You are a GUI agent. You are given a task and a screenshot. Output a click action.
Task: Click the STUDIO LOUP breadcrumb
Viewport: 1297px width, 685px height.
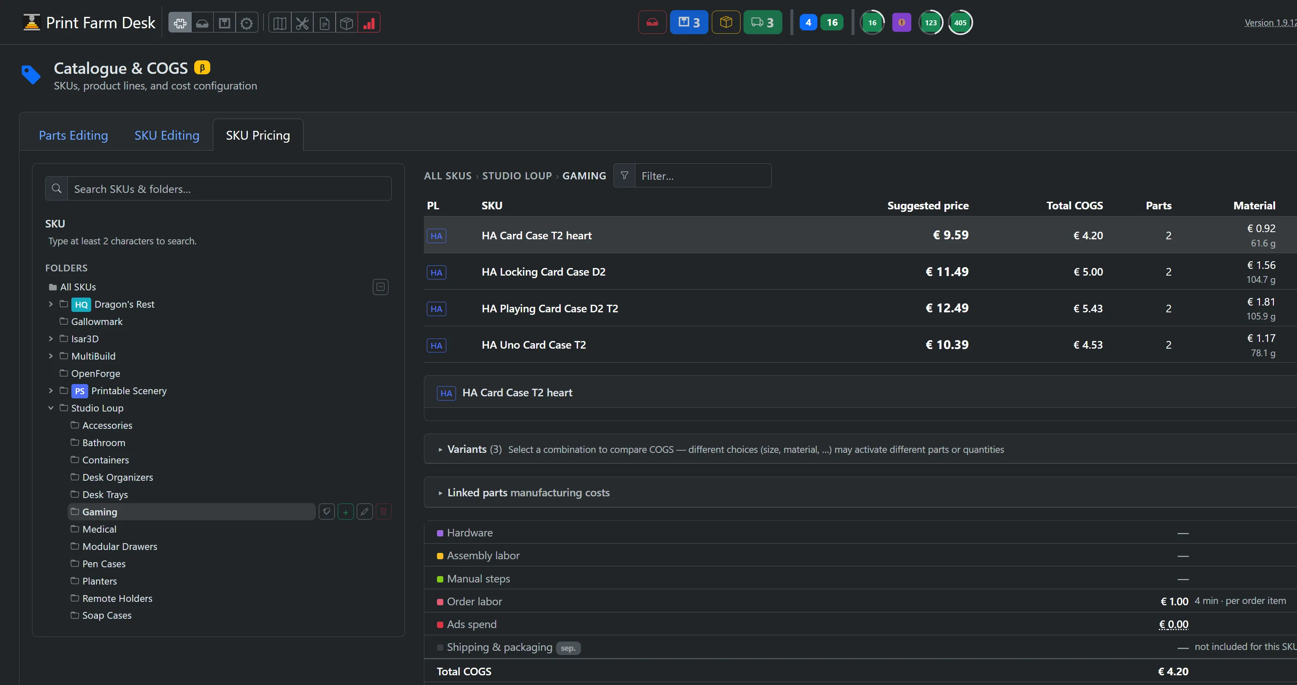[517, 176]
